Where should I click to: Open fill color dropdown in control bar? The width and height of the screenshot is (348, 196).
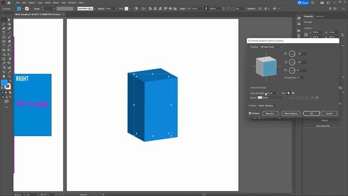point(22,9)
